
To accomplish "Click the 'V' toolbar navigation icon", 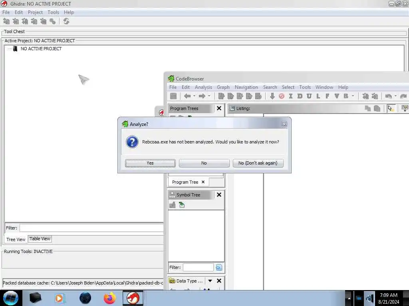I will click(x=337, y=96).
